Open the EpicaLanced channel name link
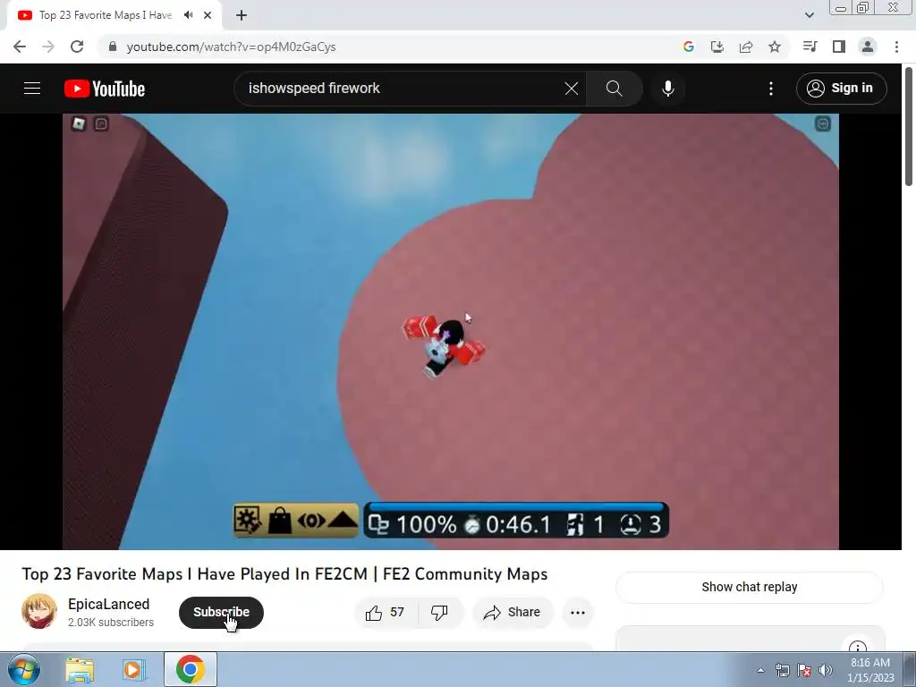916x687 pixels. pos(108,604)
